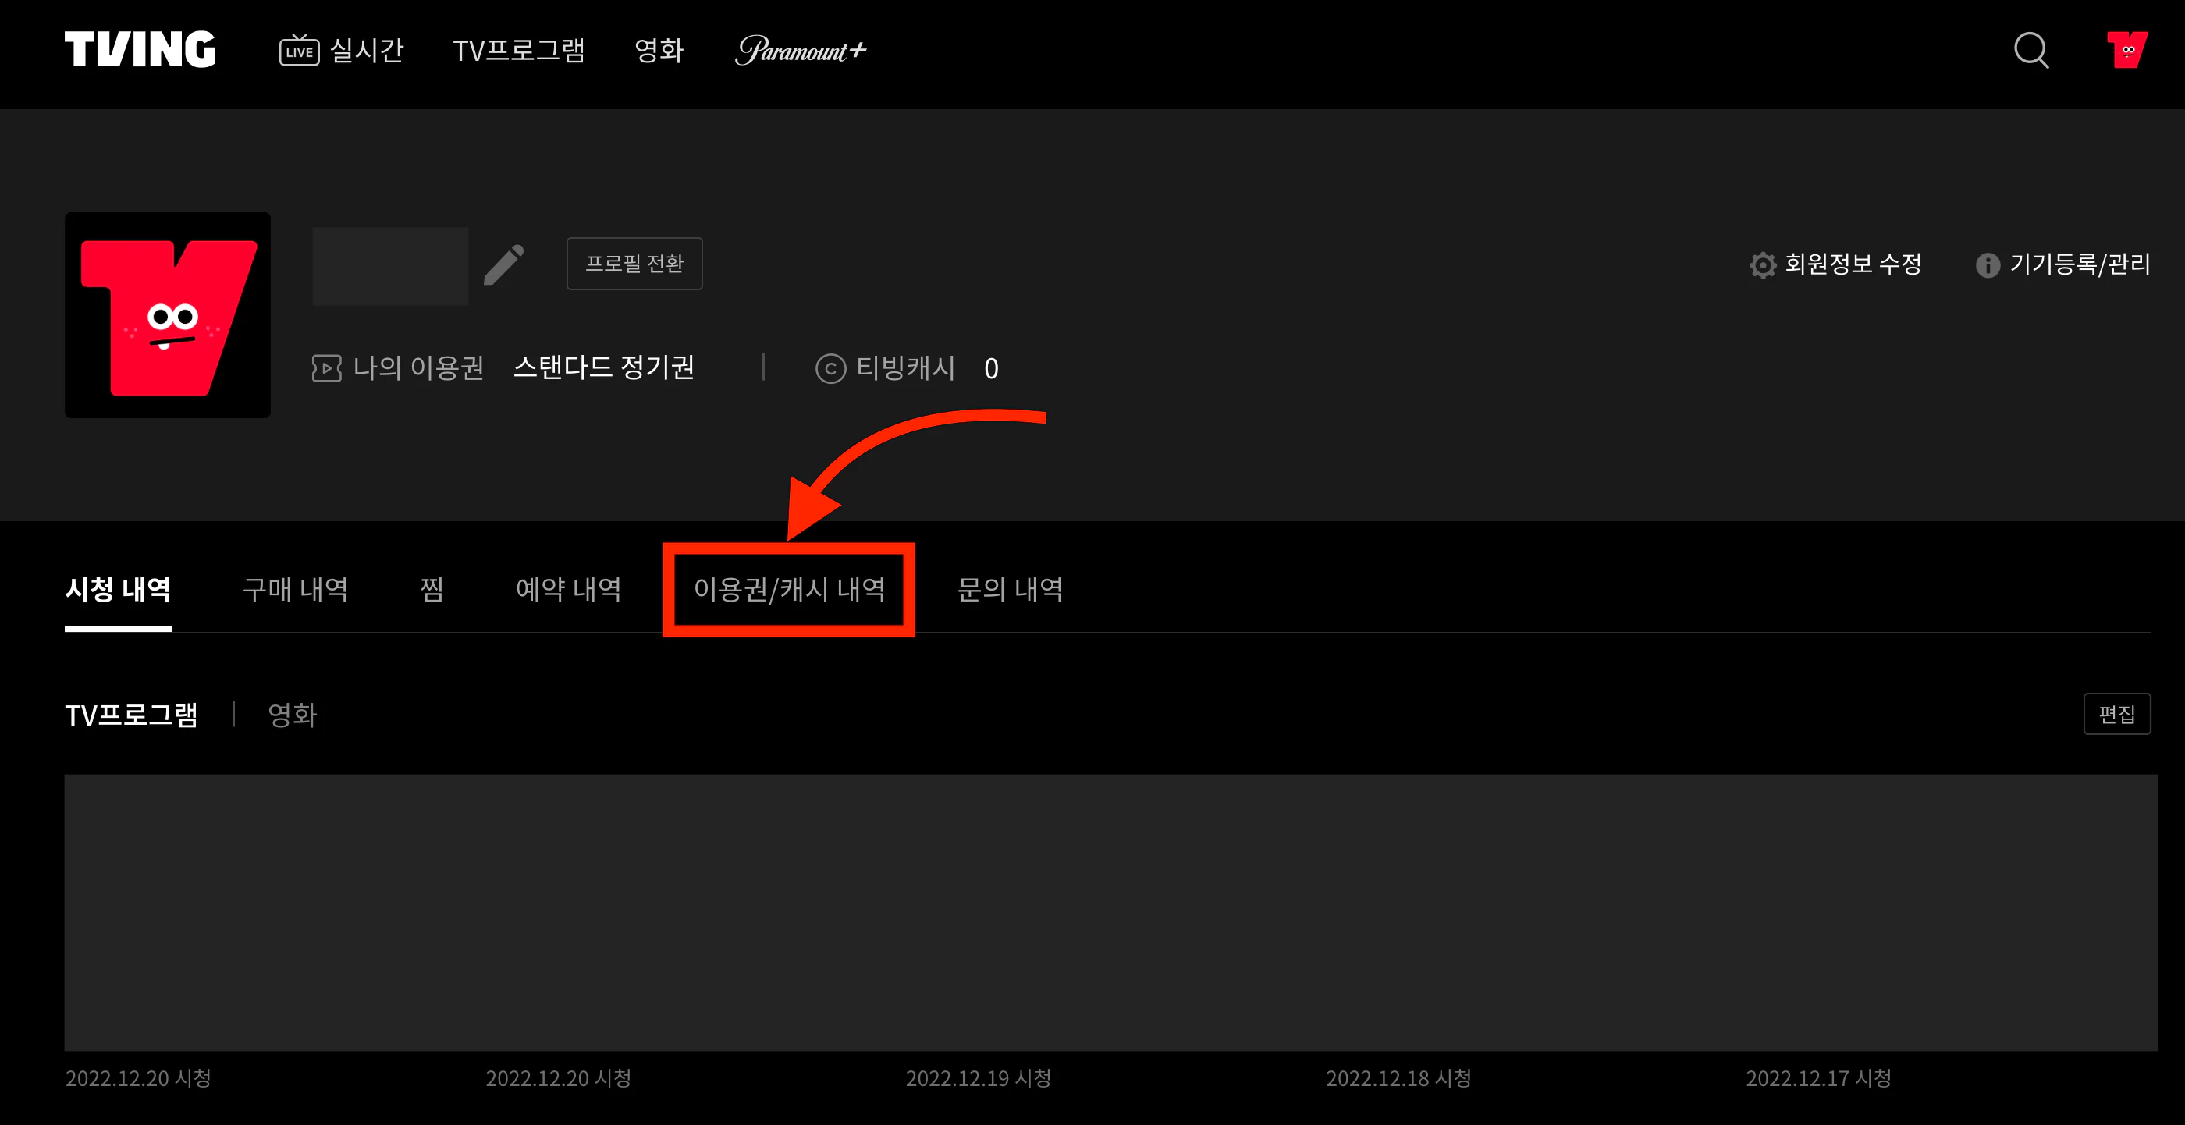This screenshot has height=1125, width=2185.
Task: Open the profile avatar in top bar
Action: coord(2126,50)
